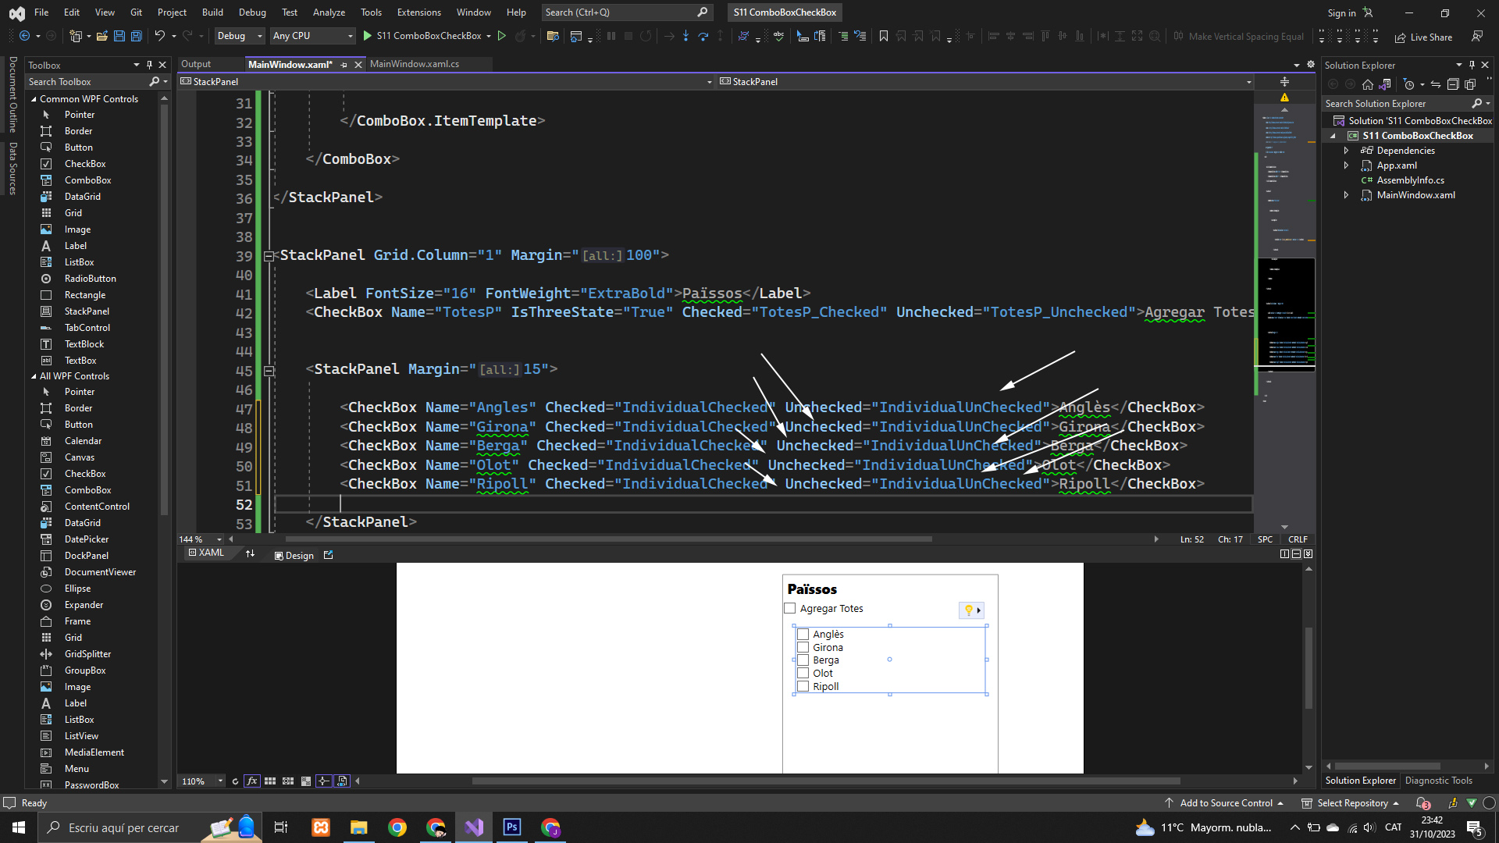This screenshot has height=843, width=1499.
Task: Swap XAML and Design panes
Action: point(250,554)
